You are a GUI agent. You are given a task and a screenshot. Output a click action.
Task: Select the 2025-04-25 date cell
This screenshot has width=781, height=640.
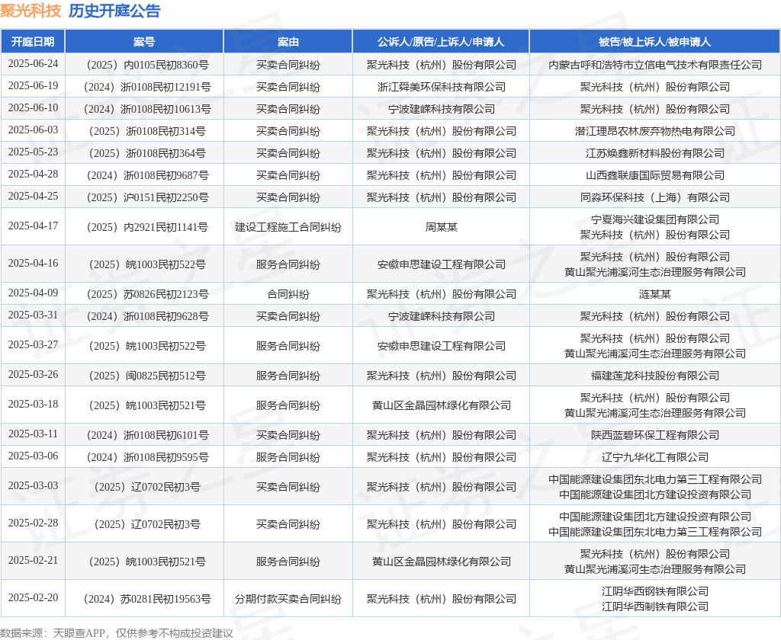33,196
